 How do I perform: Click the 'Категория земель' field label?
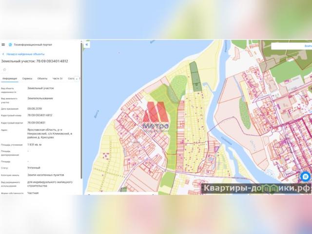click(10, 175)
